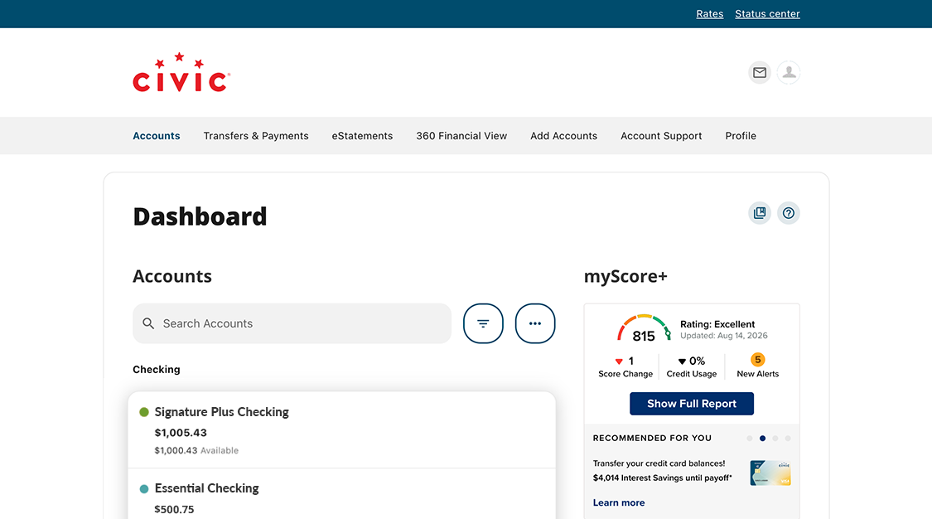Click the "myScore+" heading
The image size is (932, 519).
pos(626,276)
